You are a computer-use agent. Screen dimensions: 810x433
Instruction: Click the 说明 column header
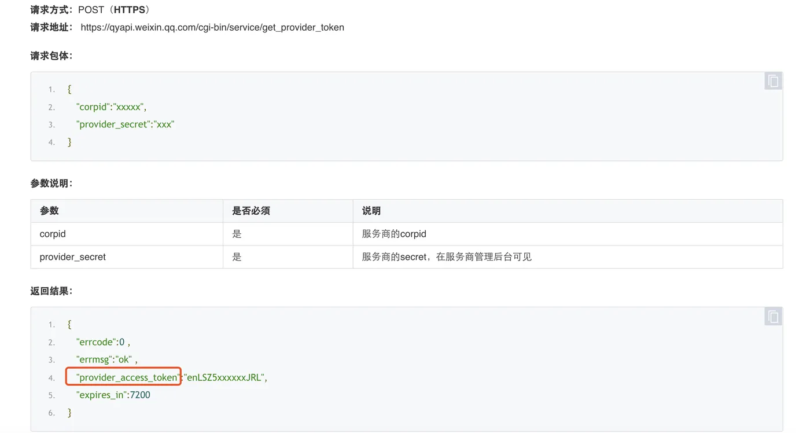pyautogui.click(x=568, y=211)
